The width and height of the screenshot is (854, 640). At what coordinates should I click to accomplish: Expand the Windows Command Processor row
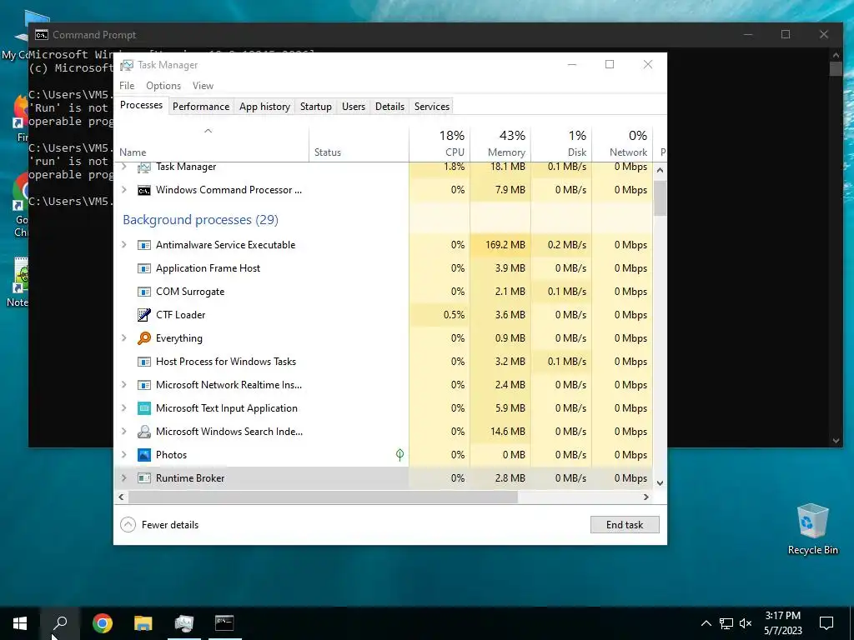pos(124,190)
